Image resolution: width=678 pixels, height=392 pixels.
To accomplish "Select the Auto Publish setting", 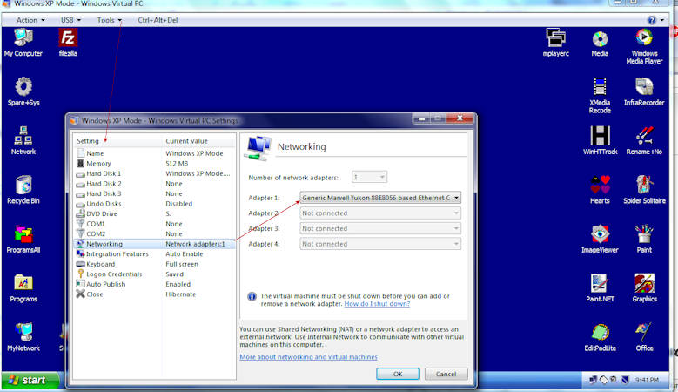I will (x=155, y=284).
